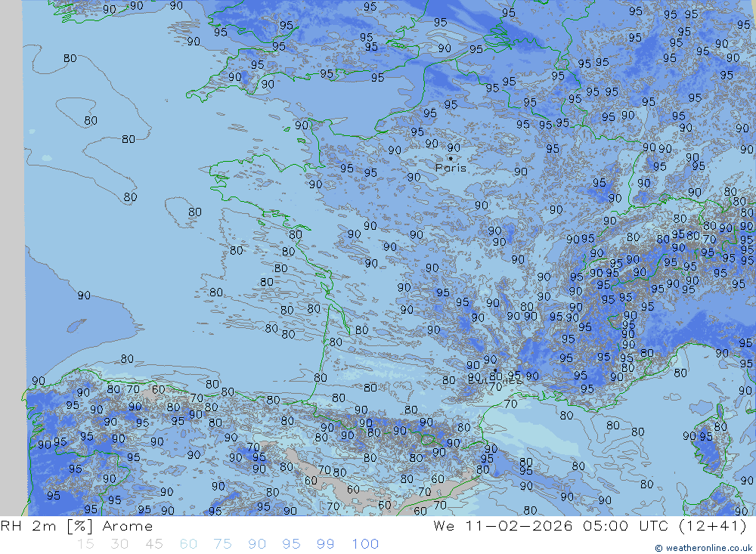Click the Paris location dot marker

(451, 158)
